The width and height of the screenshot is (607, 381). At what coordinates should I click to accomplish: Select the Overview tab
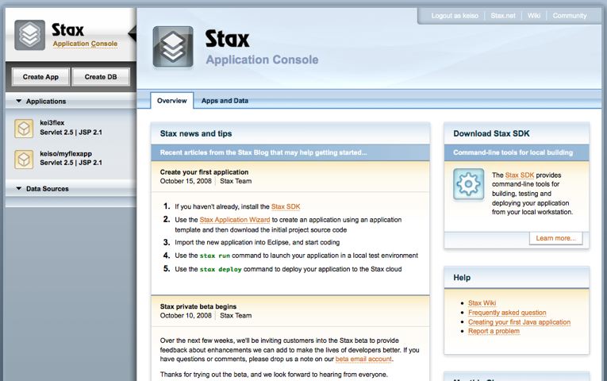171,101
